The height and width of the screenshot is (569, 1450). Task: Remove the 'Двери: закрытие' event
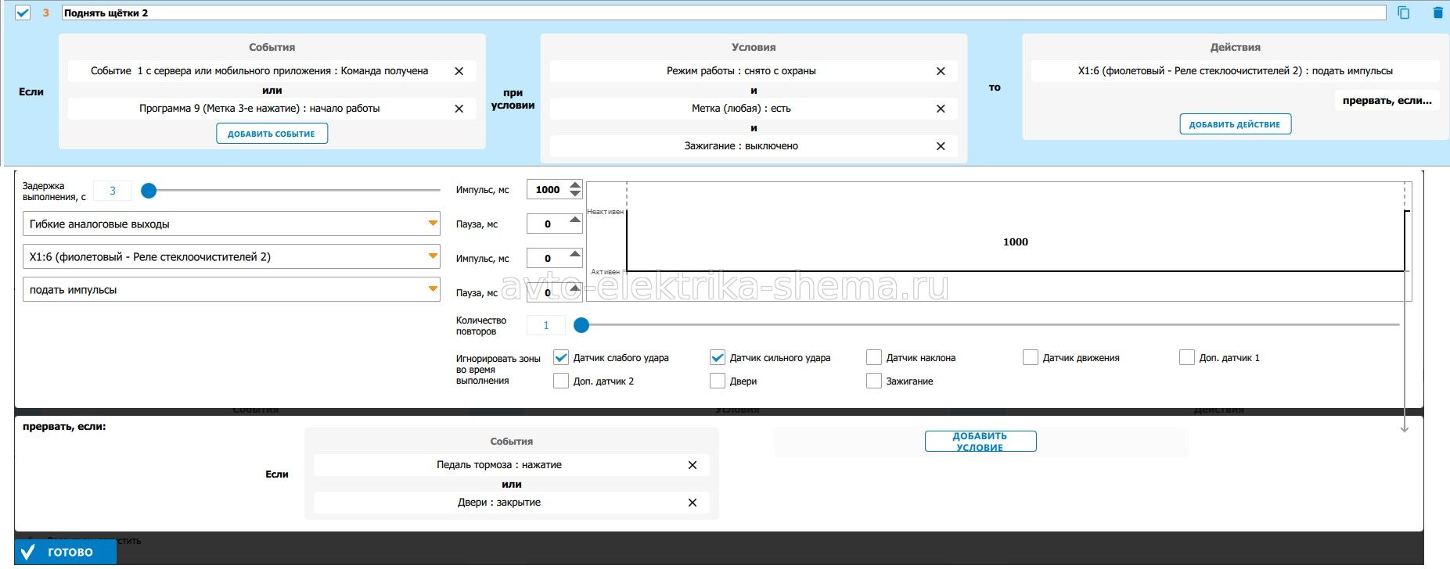692,503
